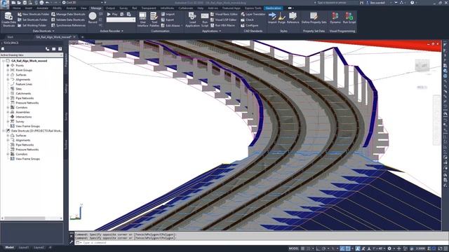
Task: Click Define Property Sets
Action: point(314,17)
